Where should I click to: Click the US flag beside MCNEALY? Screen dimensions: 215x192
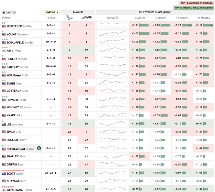4,107
